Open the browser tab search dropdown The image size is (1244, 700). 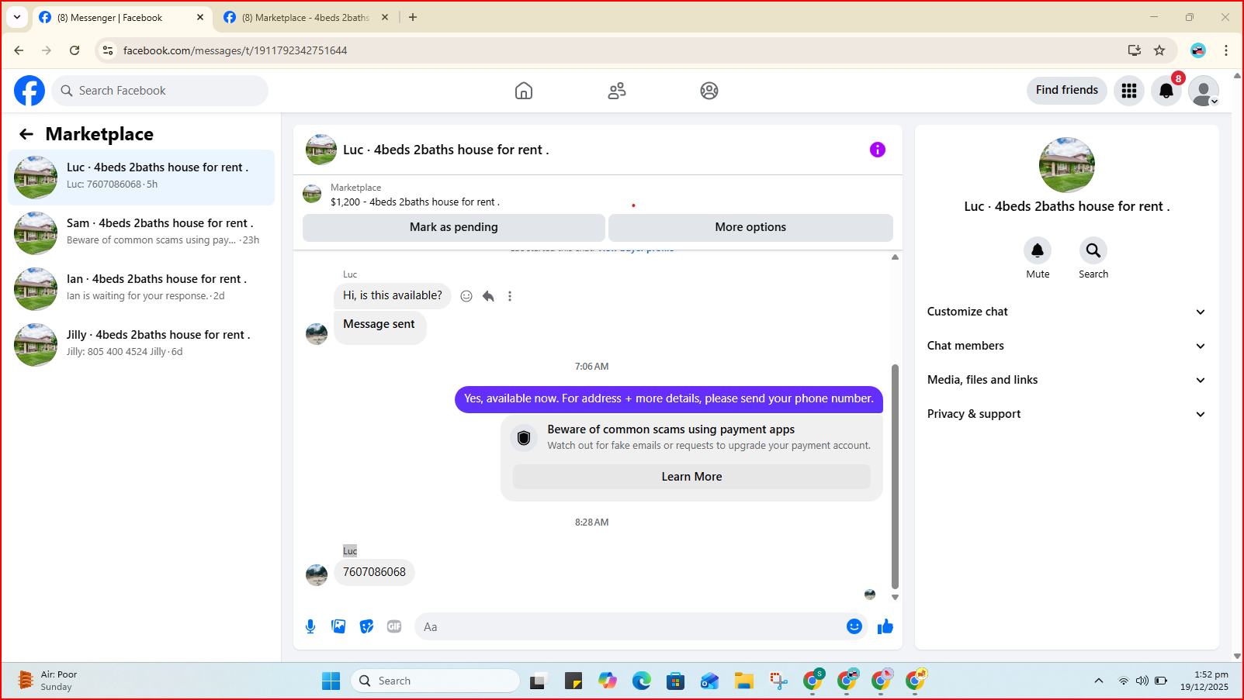(x=17, y=17)
